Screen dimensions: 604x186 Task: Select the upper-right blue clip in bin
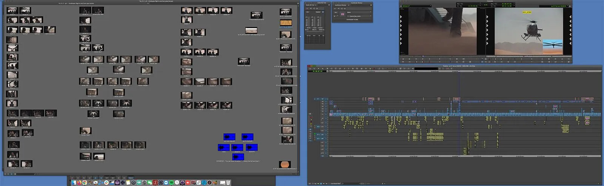point(247,137)
